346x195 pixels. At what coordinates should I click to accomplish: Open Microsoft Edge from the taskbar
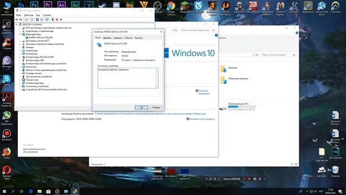31,191
